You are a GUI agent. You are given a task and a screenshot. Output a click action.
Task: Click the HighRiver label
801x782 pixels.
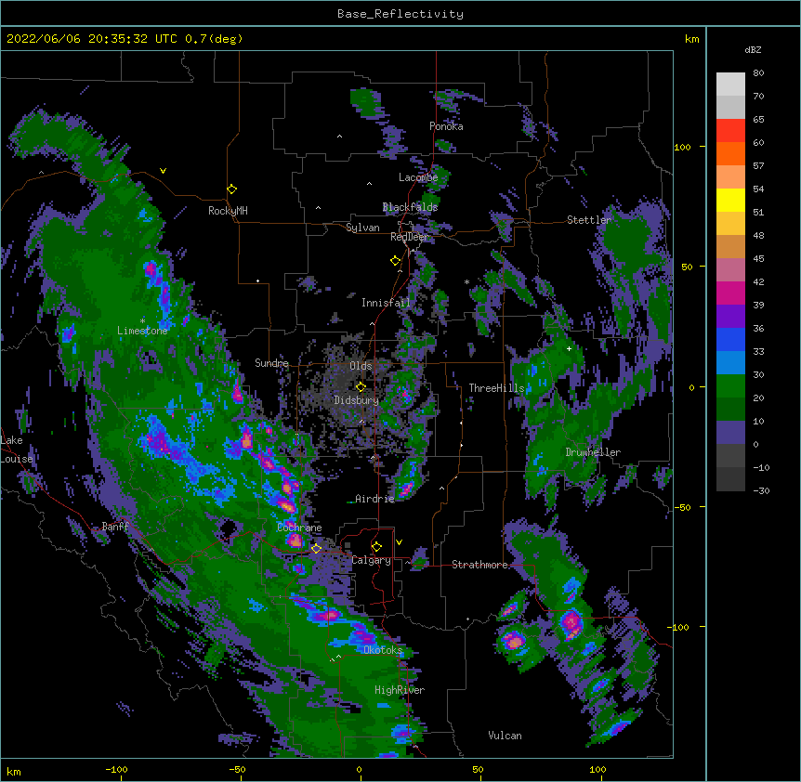[x=400, y=690]
